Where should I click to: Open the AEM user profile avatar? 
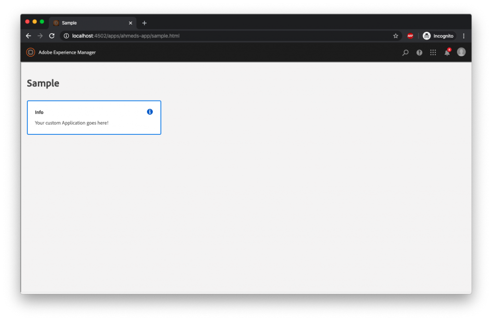(x=461, y=52)
